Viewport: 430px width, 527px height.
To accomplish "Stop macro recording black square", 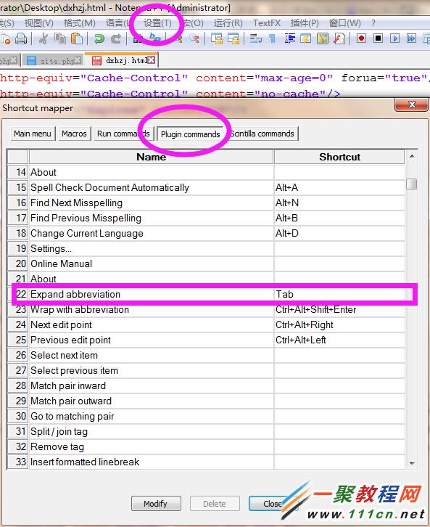I will tap(379, 38).
